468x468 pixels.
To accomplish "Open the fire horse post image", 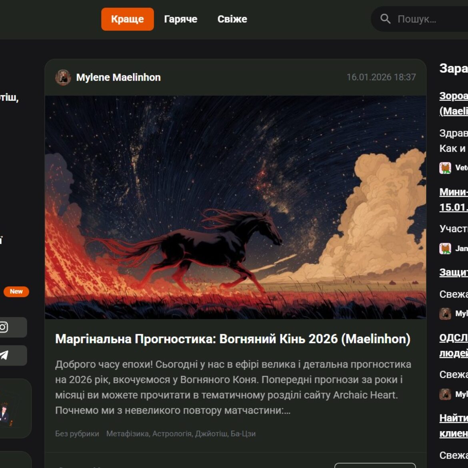I will click(x=235, y=207).
